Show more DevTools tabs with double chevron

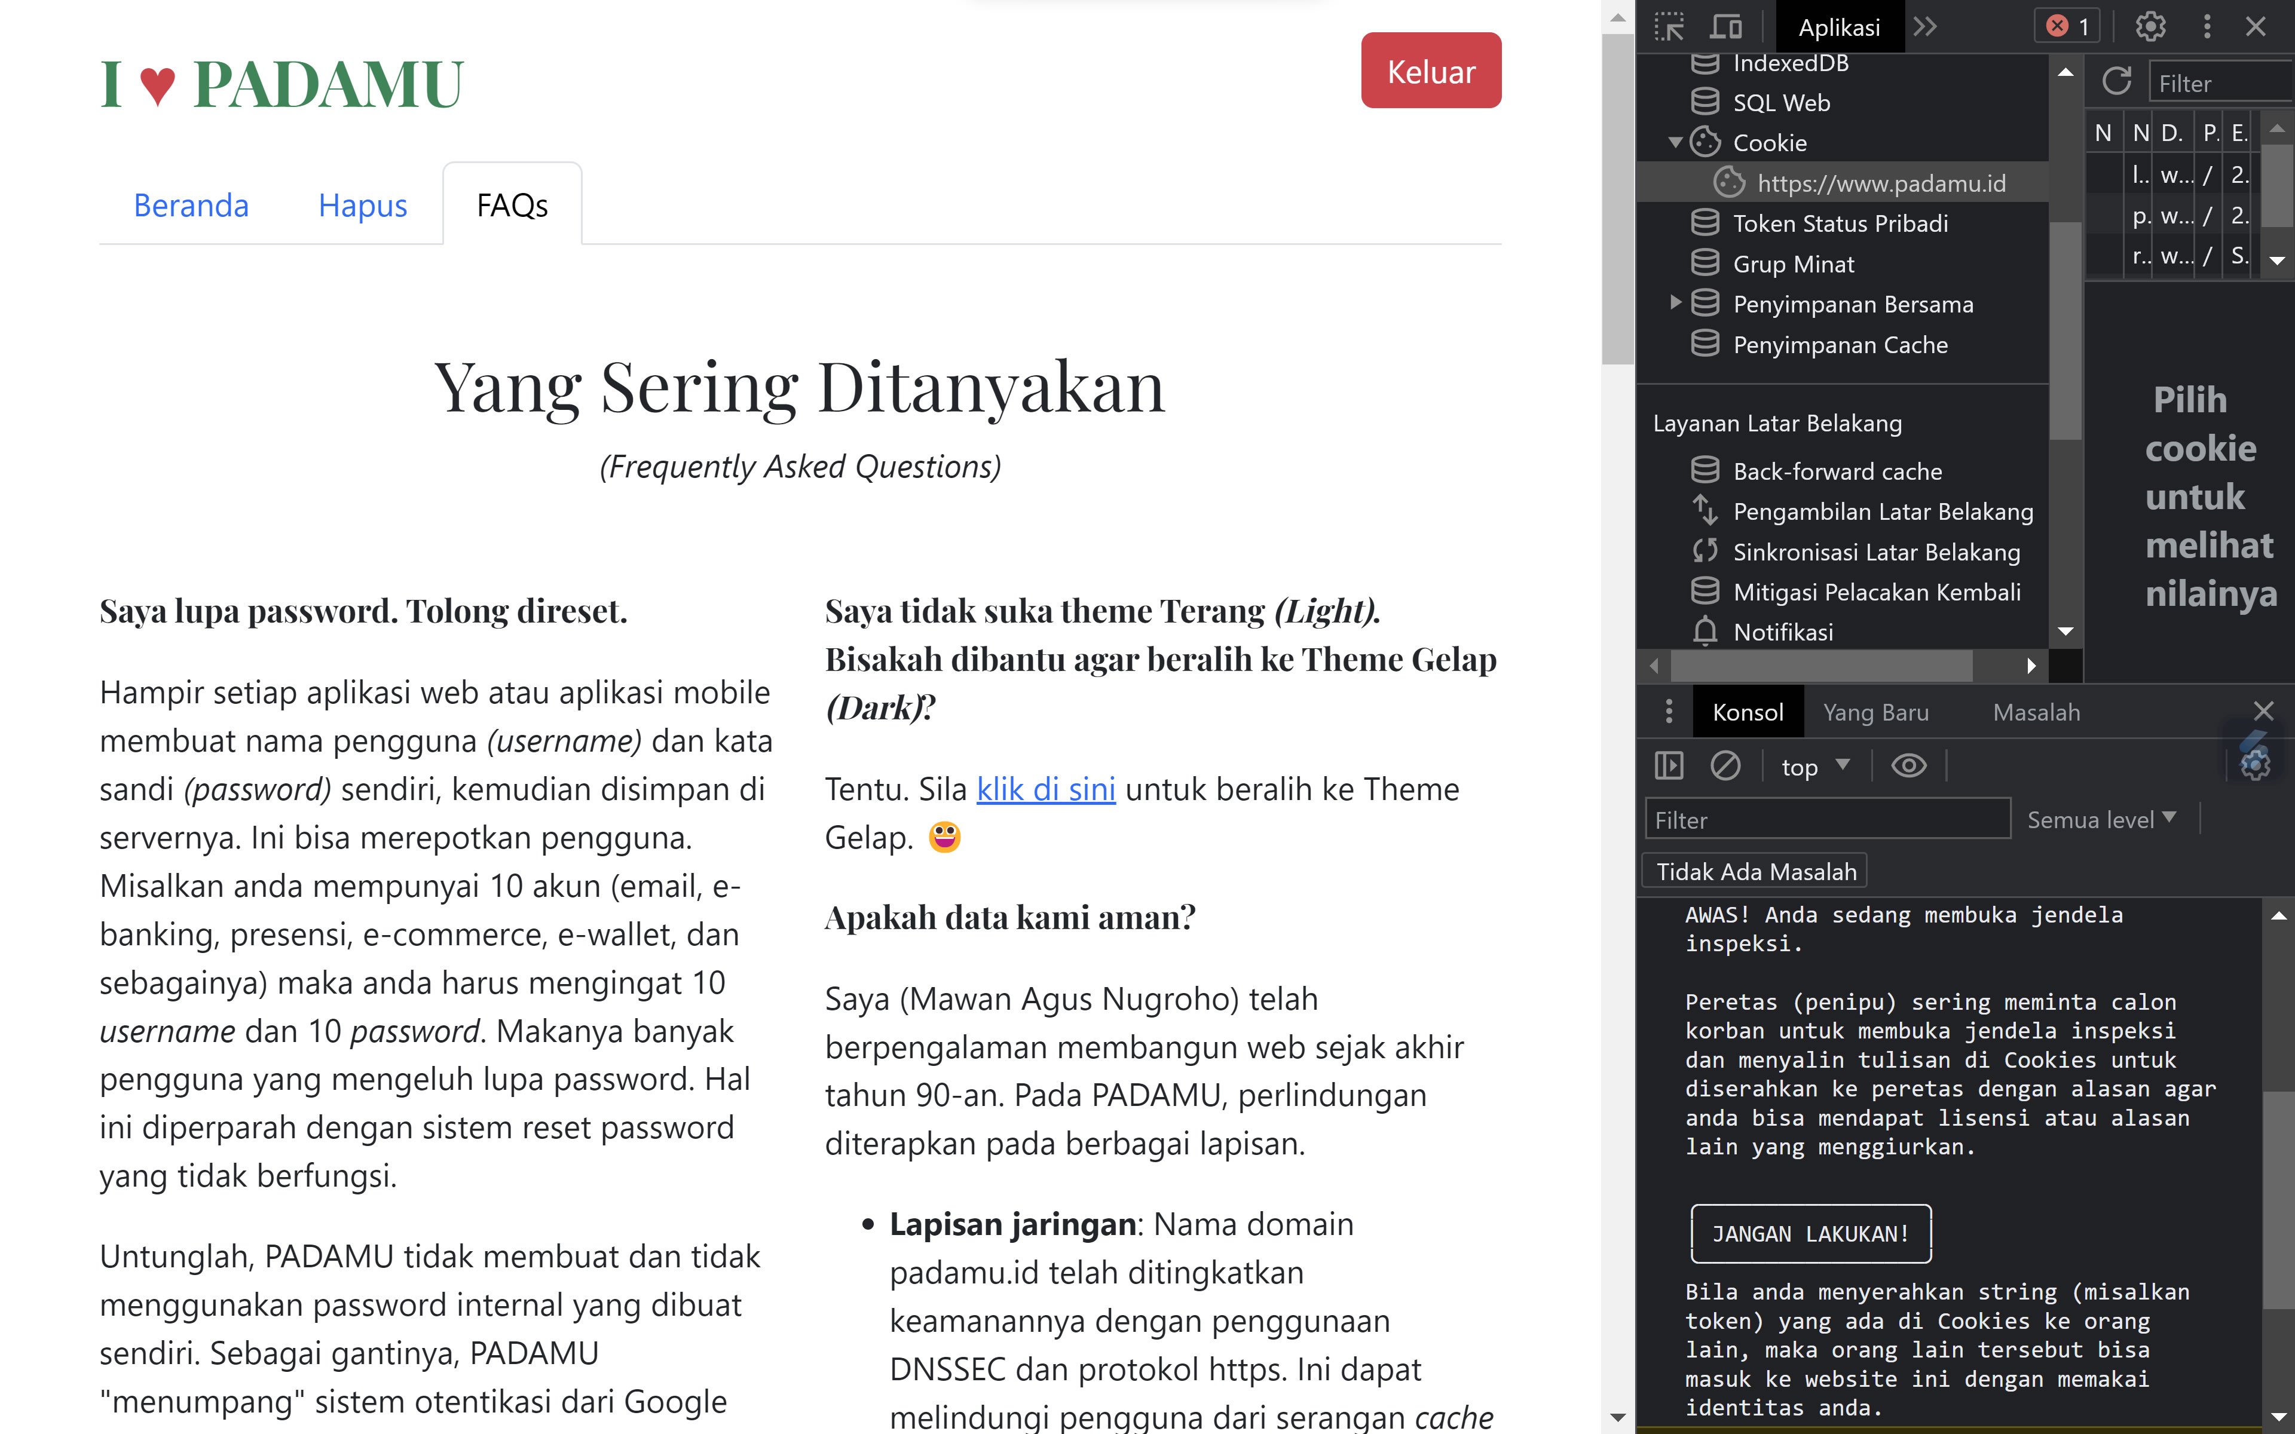click(1925, 26)
